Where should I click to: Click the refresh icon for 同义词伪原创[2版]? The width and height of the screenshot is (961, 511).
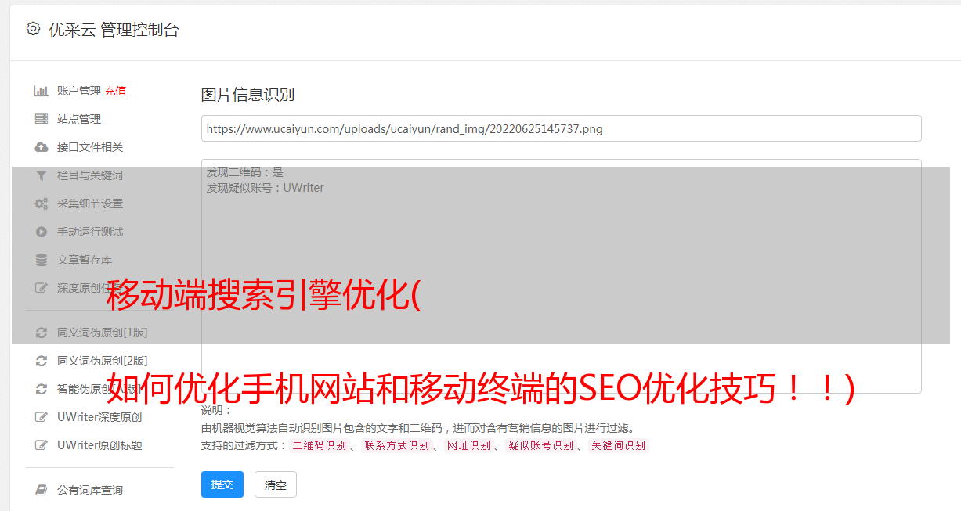point(42,361)
